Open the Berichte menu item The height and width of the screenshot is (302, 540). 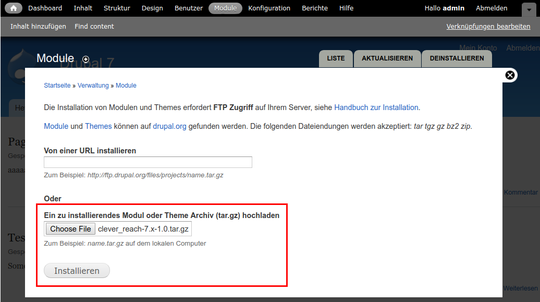pos(315,8)
